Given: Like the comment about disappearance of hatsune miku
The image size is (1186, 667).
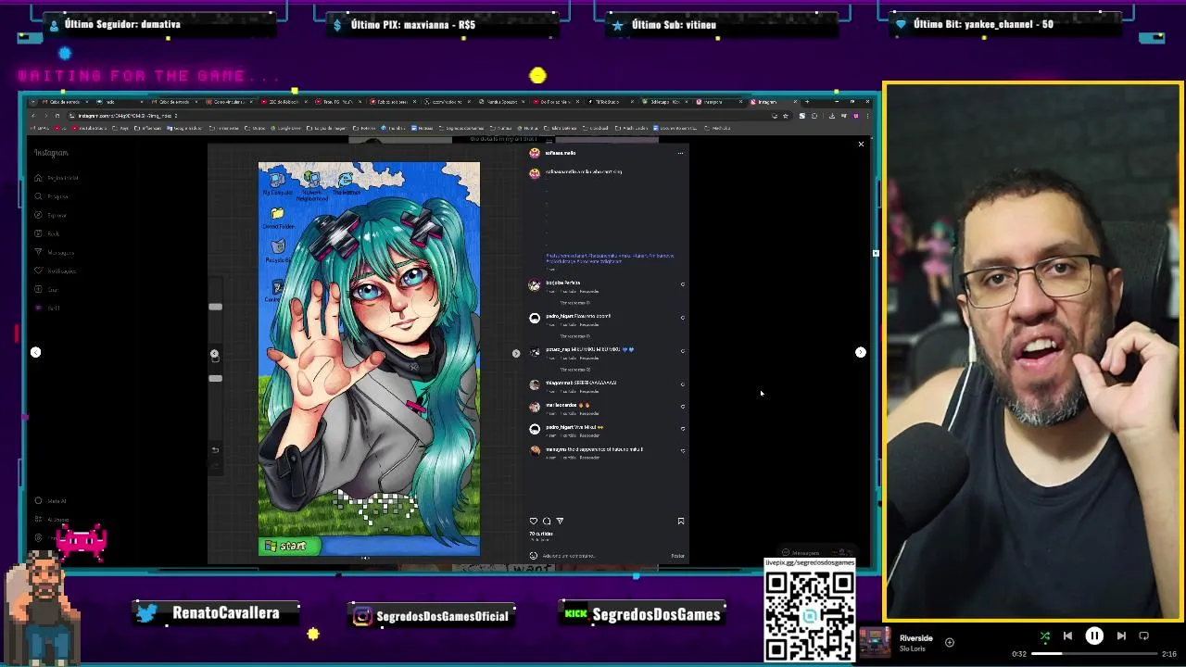Looking at the screenshot, I should [x=683, y=451].
